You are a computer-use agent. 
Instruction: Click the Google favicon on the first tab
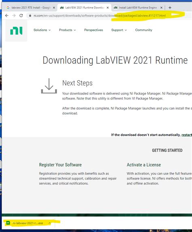[8, 8]
